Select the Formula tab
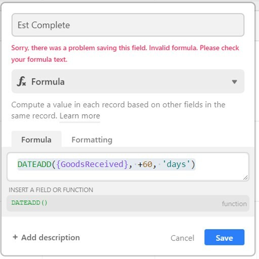Viewport: 259px width, 259px height. pyautogui.click(x=36, y=140)
